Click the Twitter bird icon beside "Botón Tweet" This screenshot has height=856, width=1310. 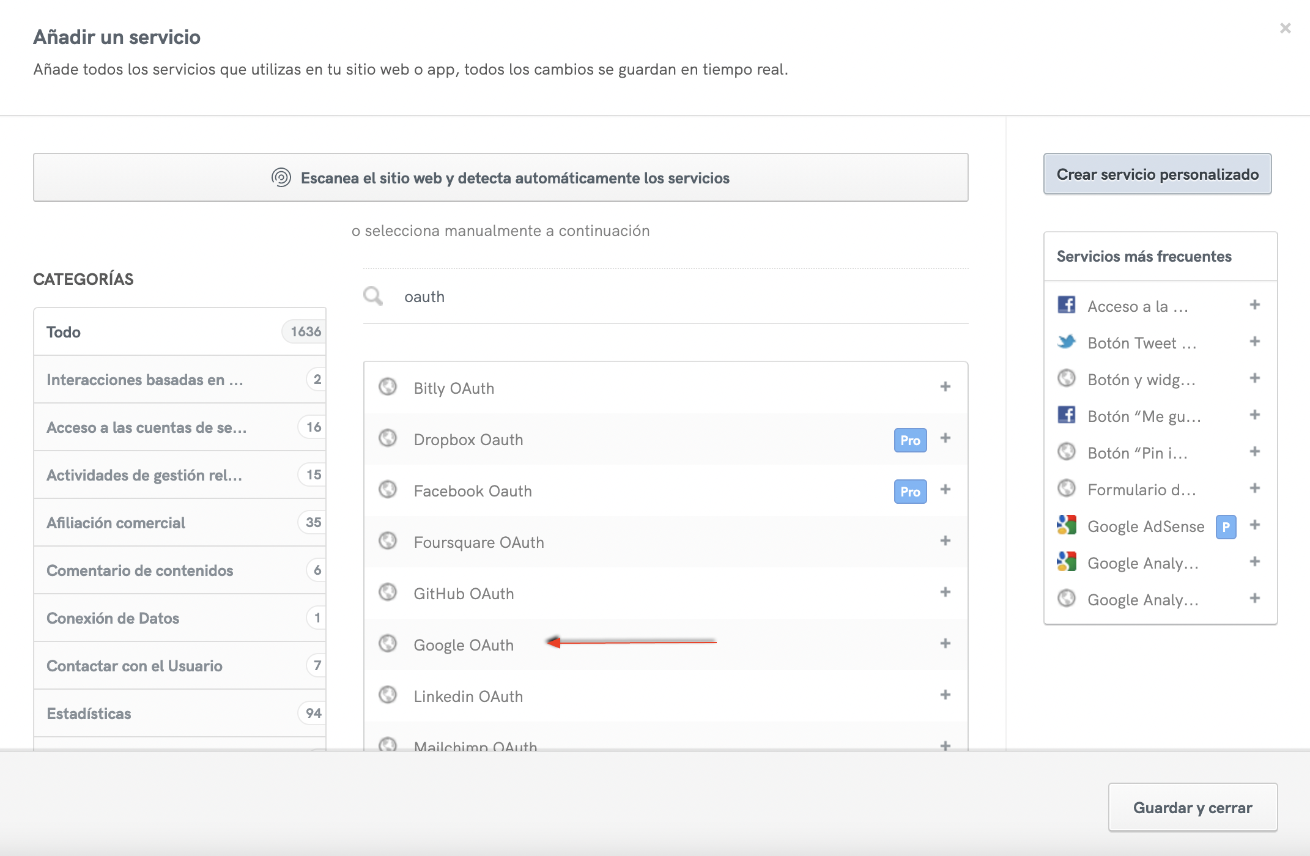click(x=1066, y=342)
